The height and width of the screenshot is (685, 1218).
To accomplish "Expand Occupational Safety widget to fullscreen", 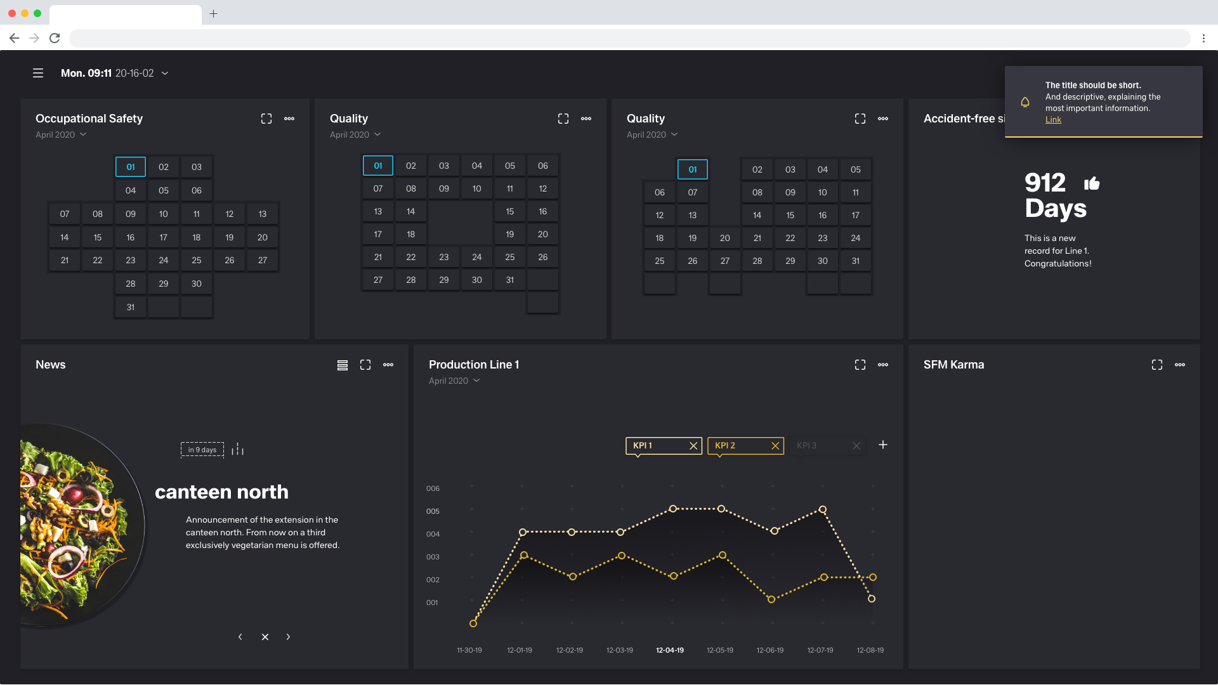I will (x=266, y=119).
